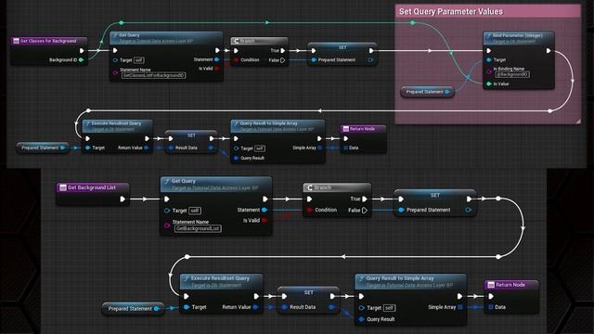
Task: Click Data pin on Return Node, Get Background List graph
Action: click(x=491, y=307)
